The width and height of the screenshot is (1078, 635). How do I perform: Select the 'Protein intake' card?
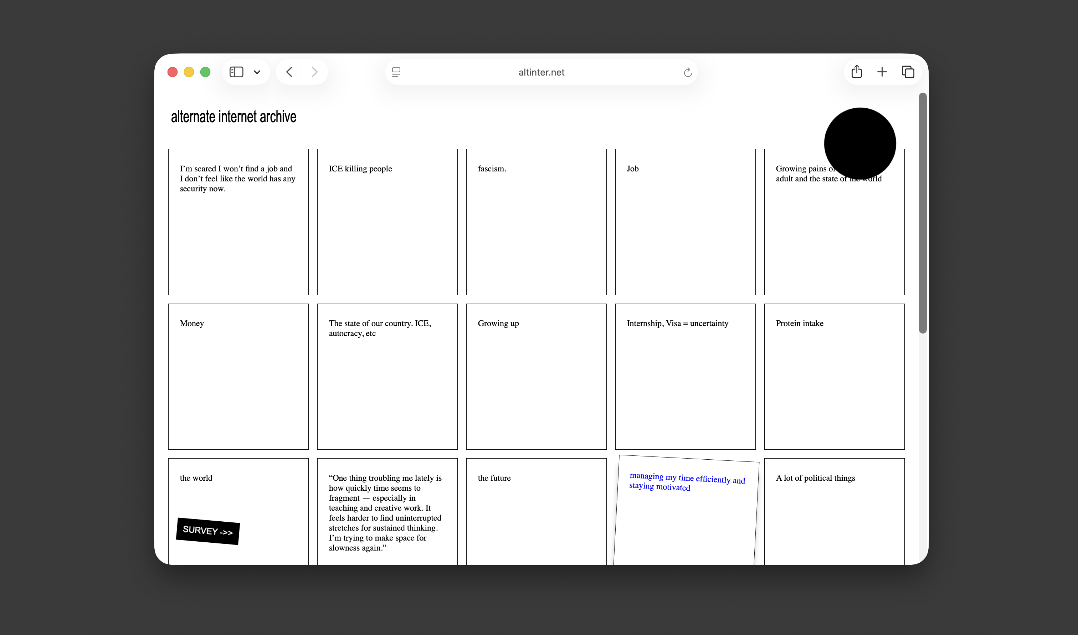[x=834, y=377]
